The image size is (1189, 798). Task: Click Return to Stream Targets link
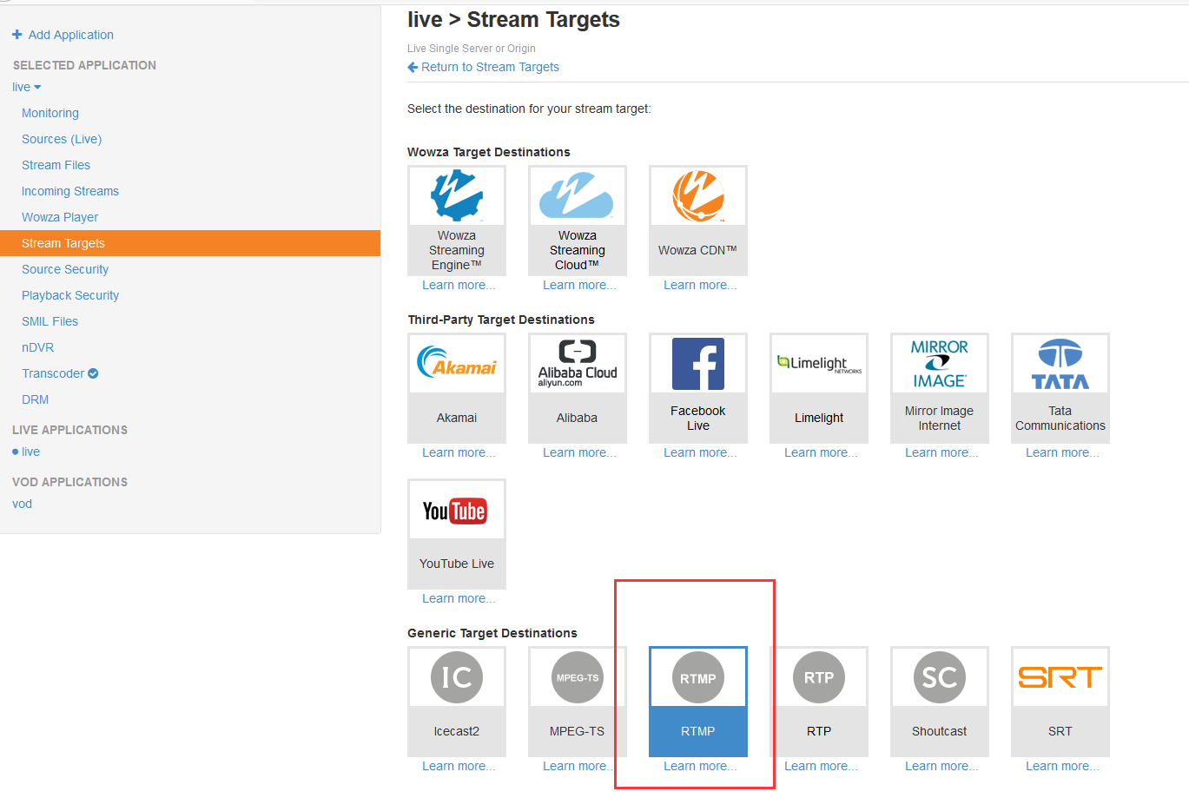click(x=490, y=67)
